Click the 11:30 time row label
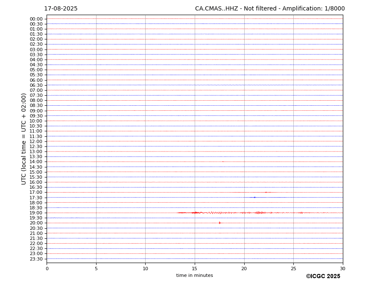Screen dimensions: 389x292 click(36, 136)
